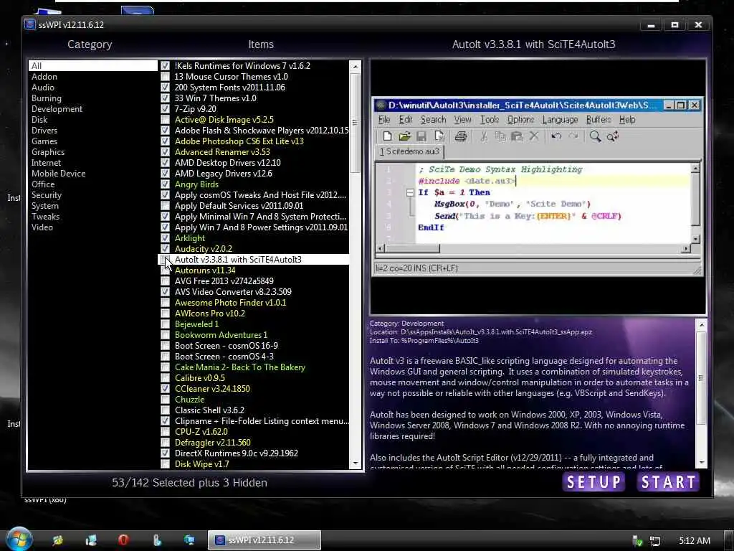Viewport: 734px width, 551px height.
Task: Select the All category
Action: point(92,65)
